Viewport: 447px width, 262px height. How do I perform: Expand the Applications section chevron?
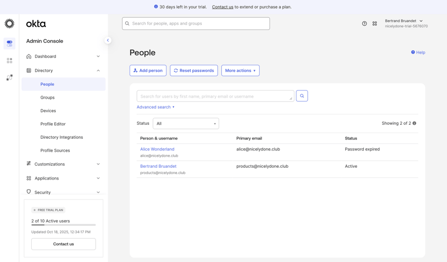(98, 178)
